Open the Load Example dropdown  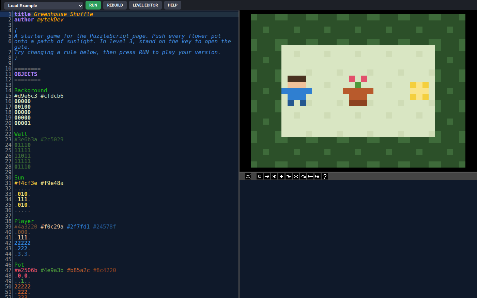click(44, 5)
